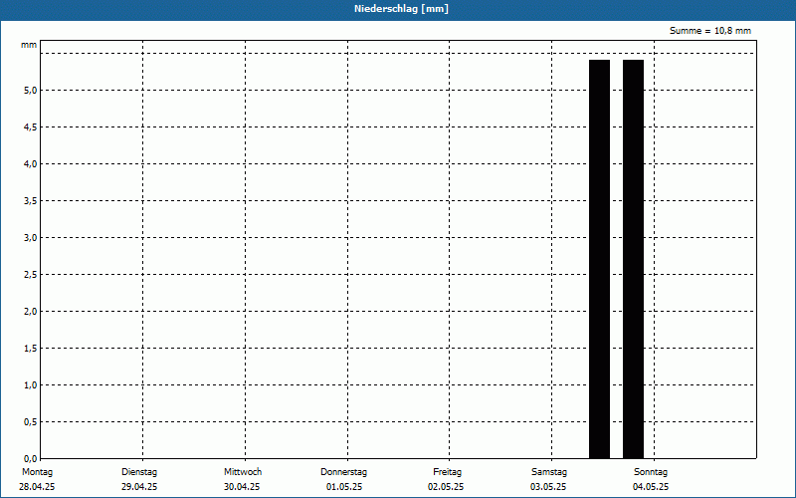Click the 0,0 y-axis value
The width and height of the screenshot is (796, 498).
click(31, 458)
